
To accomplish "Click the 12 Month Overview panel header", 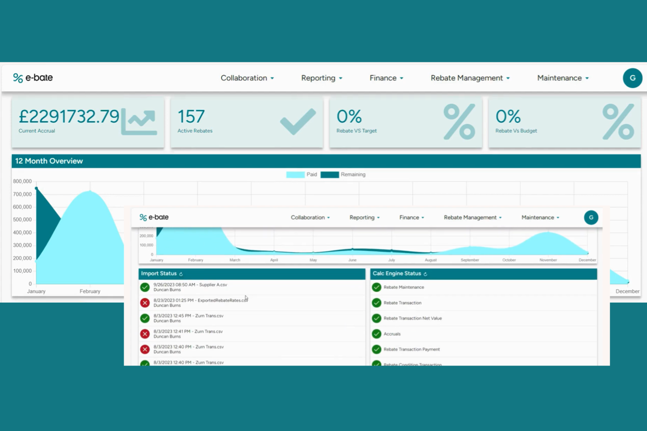I will point(49,161).
